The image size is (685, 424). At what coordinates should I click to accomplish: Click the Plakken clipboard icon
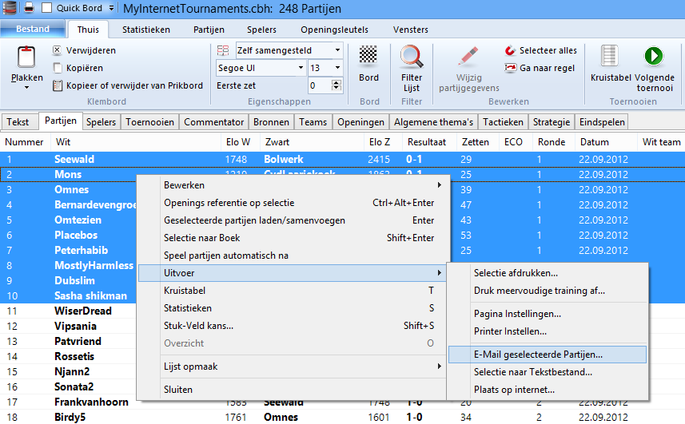26,57
